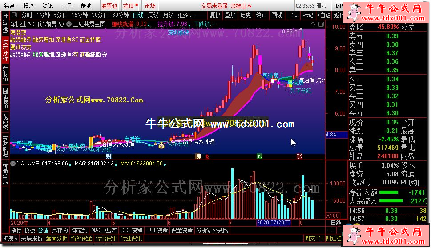Image resolution: width=431 pixels, height=248 pixels.
Task: Open the 帮助 menu
Action: [x=86, y=6]
